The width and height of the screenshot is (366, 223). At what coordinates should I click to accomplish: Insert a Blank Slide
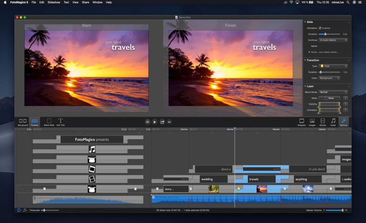[x=49, y=122]
